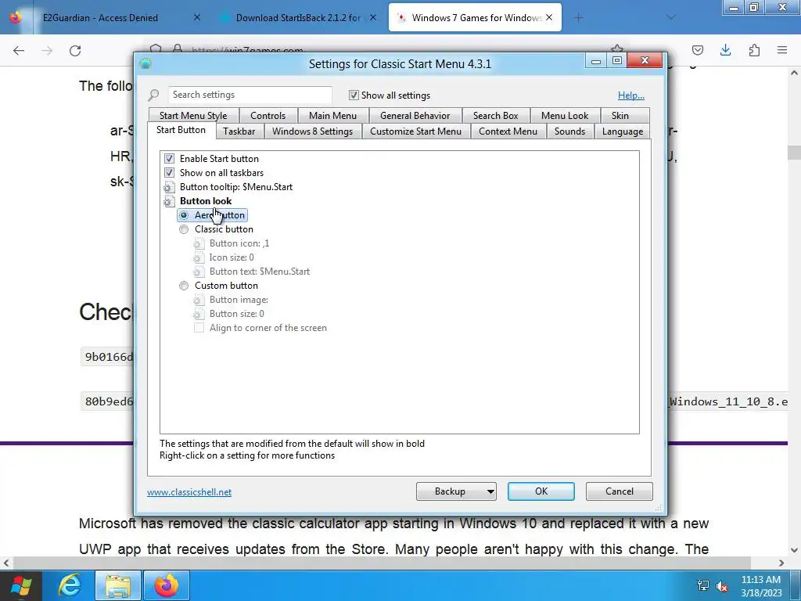This screenshot has height=601, width=801.
Task: Open File Explorer from taskbar
Action: pyautogui.click(x=117, y=585)
